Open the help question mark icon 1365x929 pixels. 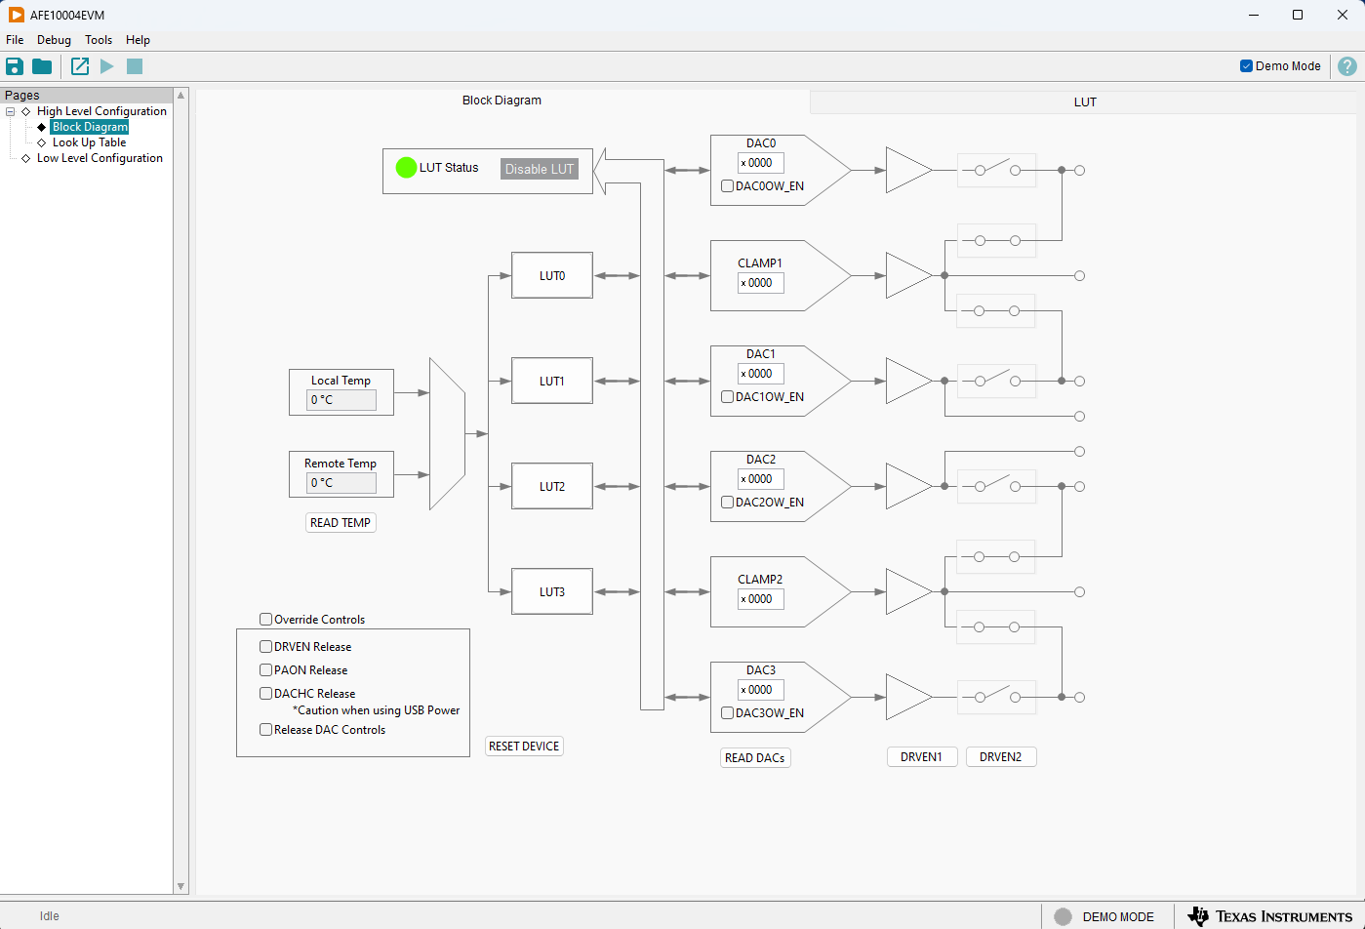pyautogui.click(x=1347, y=66)
